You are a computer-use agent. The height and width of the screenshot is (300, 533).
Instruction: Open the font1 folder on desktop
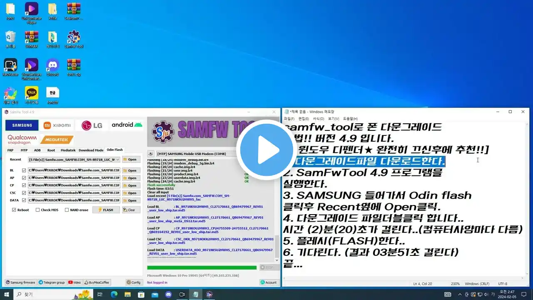click(x=10, y=11)
